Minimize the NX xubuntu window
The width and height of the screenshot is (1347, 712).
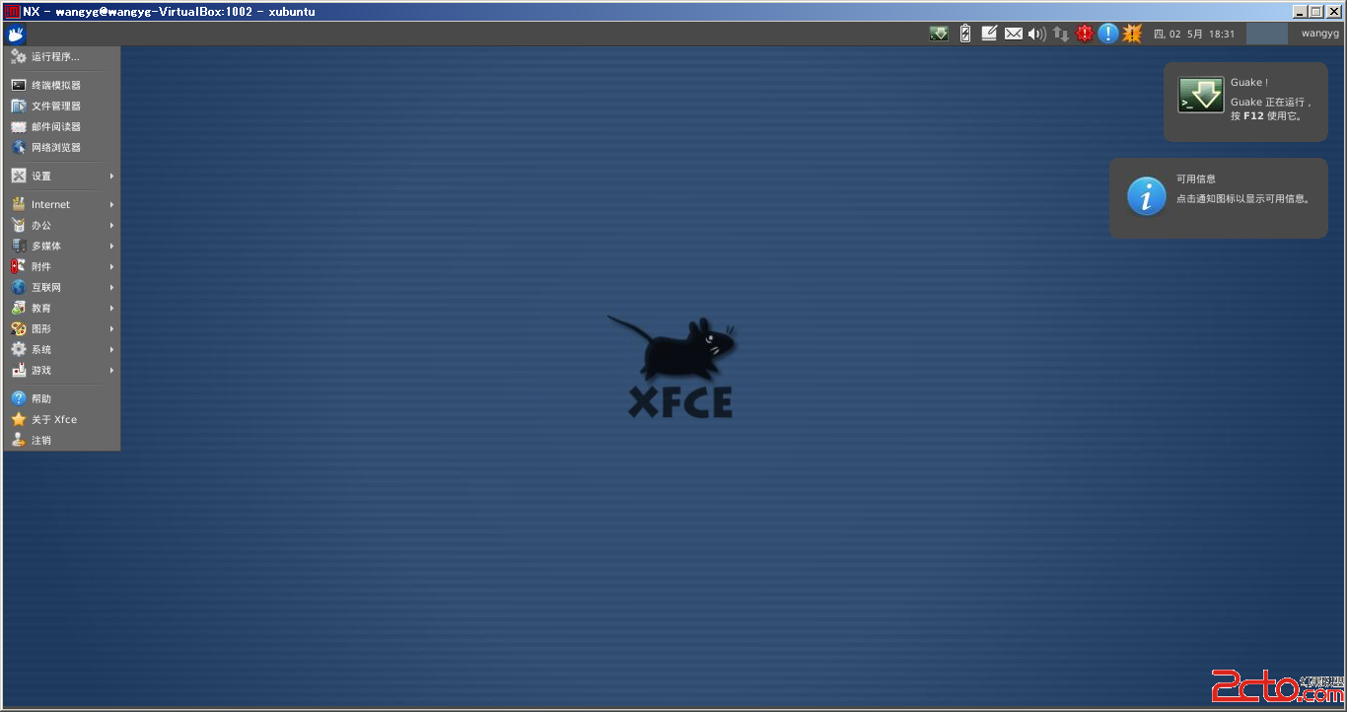click(x=1301, y=12)
